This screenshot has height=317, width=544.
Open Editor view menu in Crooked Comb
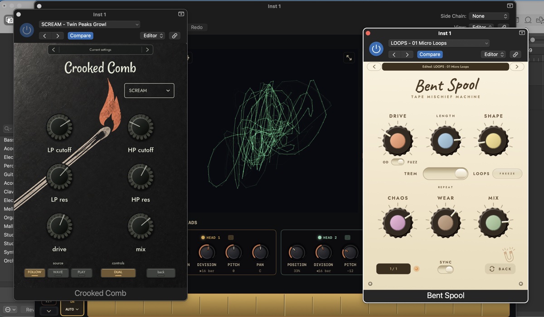coord(153,36)
